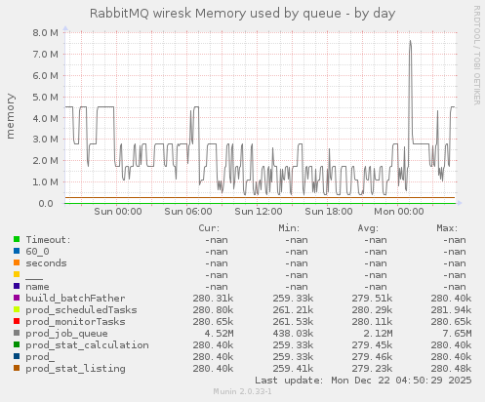Click prod_job_queue max value 7.65M
Image resolution: width=485 pixels, height=402 pixels.
(457, 334)
